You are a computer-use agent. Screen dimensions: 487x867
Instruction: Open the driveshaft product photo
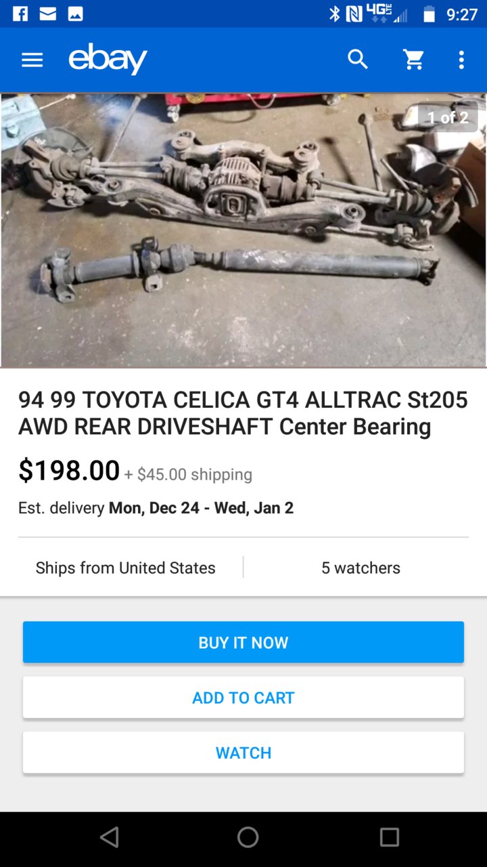point(243,230)
